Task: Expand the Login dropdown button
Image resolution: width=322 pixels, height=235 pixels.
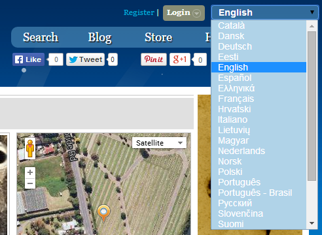Action: coord(184,13)
